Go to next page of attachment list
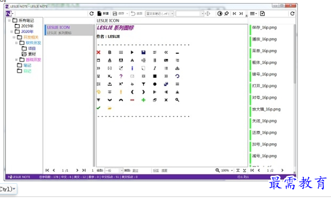331x199 pixels. point(282,170)
